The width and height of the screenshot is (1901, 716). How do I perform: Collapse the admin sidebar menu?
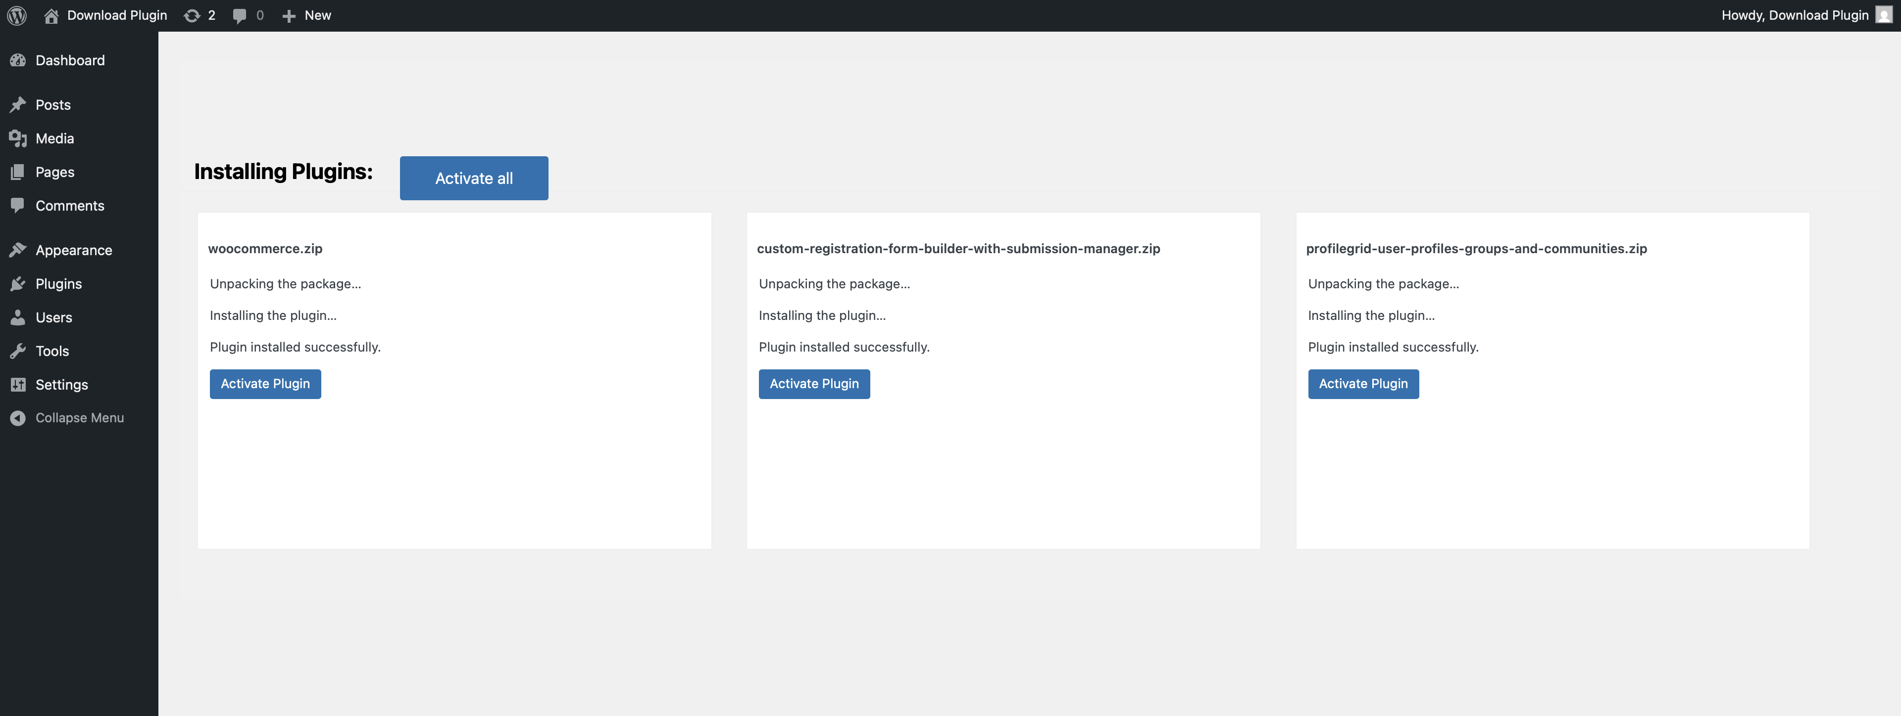67,417
